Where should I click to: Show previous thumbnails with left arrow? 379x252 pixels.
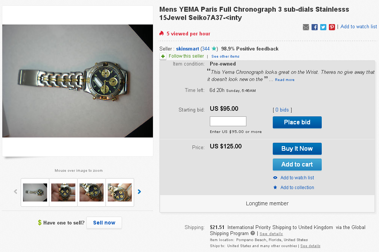(15, 192)
